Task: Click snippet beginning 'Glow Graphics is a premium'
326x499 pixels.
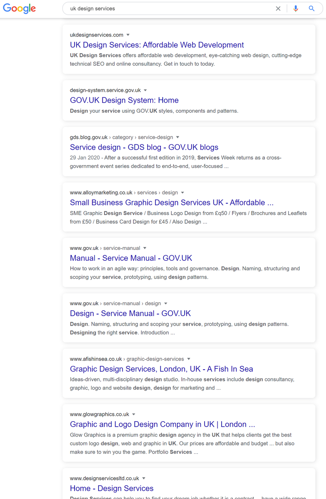Action: [x=182, y=444]
